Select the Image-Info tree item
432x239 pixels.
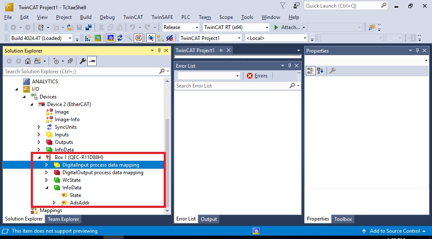point(67,119)
